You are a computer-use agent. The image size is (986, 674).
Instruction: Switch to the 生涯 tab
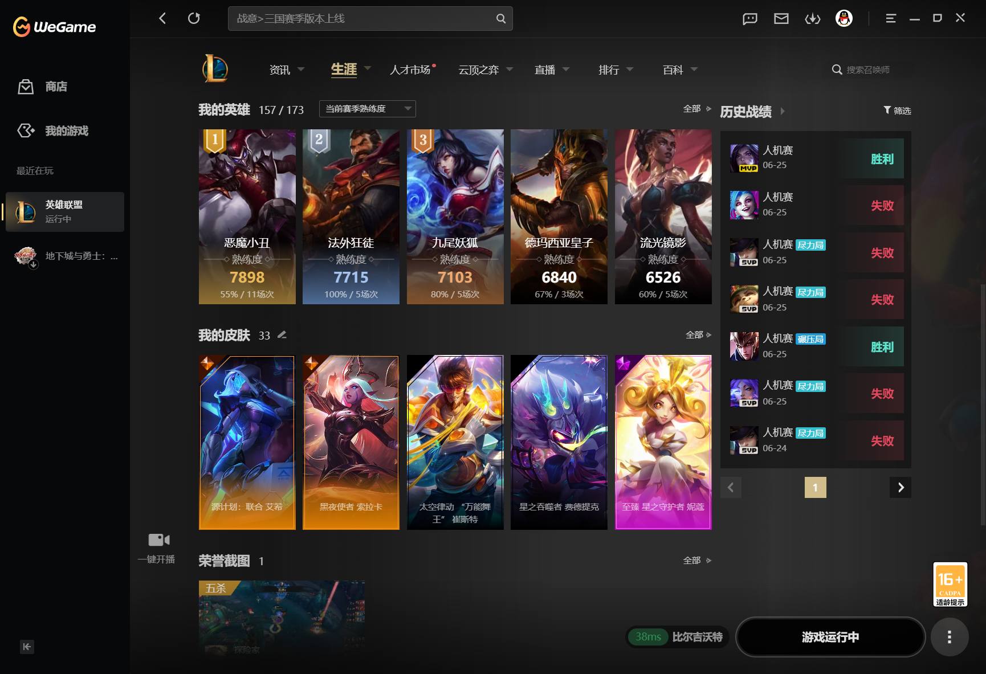pyautogui.click(x=344, y=70)
